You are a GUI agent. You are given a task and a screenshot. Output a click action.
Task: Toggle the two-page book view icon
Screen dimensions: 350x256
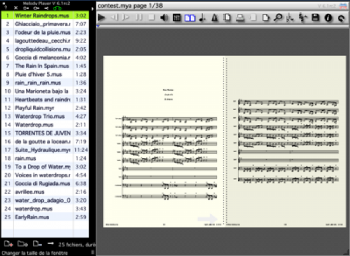click(x=189, y=19)
